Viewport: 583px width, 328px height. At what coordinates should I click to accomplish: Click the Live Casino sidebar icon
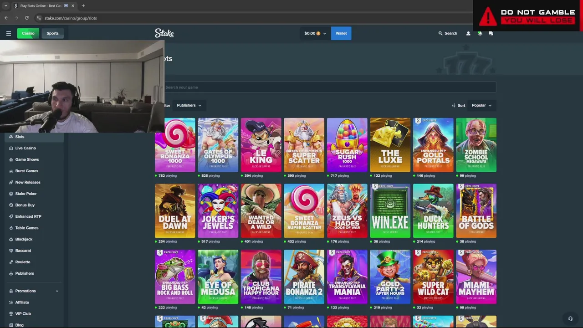(x=11, y=148)
